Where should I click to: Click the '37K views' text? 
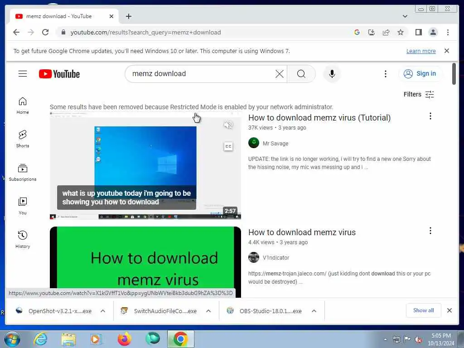pos(261,127)
